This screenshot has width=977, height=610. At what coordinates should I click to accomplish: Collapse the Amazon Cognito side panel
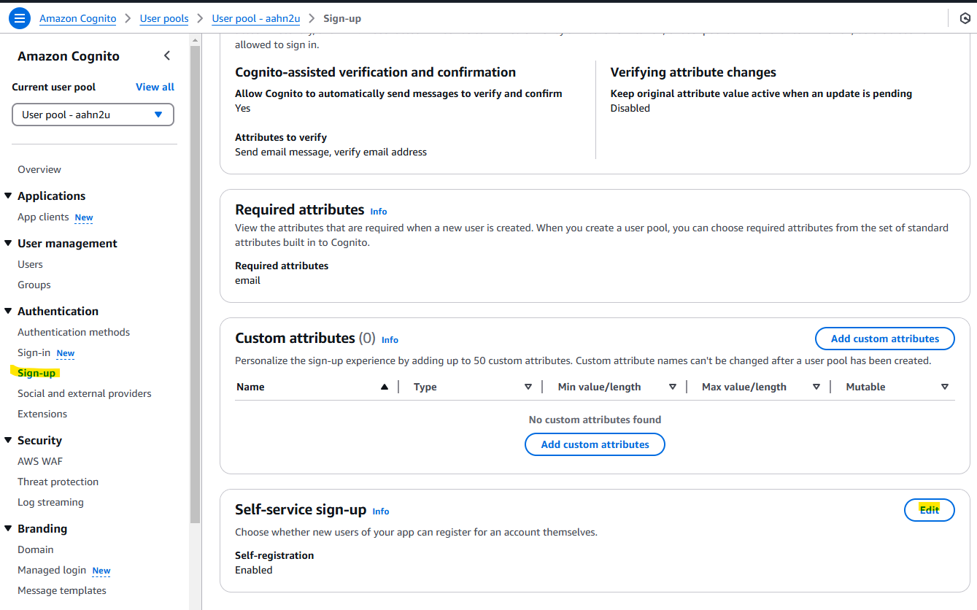pos(167,56)
